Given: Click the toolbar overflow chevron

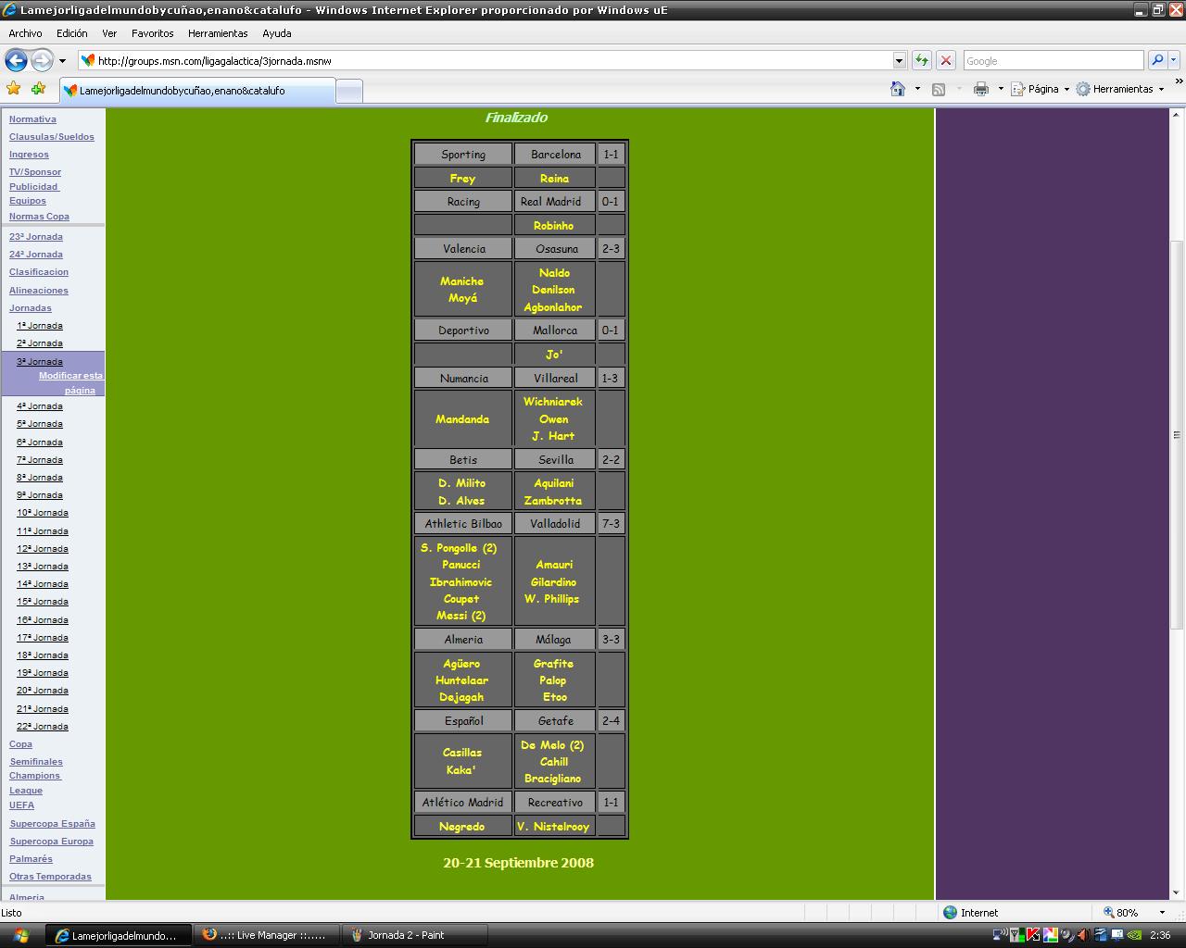Looking at the screenshot, I should [x=1179, y=82].
